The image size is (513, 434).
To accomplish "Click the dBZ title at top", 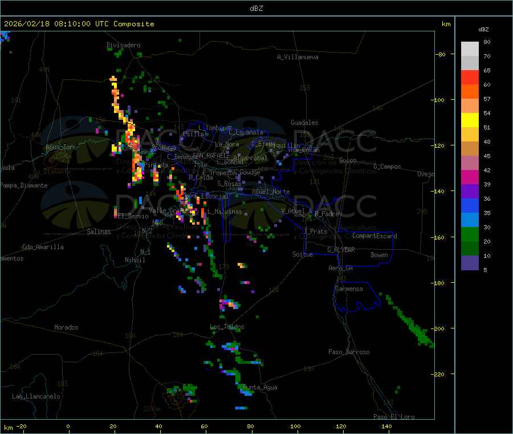I will click(x=256, y=9).
